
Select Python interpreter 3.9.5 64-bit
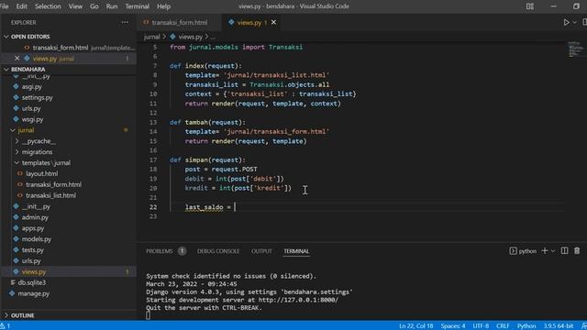[559, 326]
